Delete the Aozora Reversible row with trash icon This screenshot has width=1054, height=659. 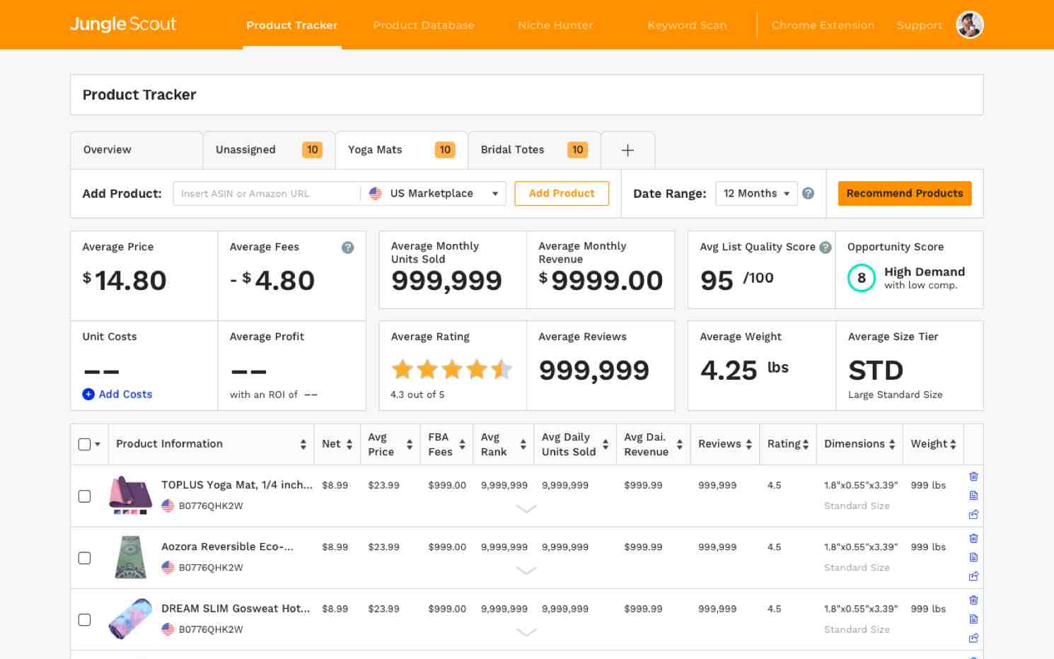tap(973, 539)
